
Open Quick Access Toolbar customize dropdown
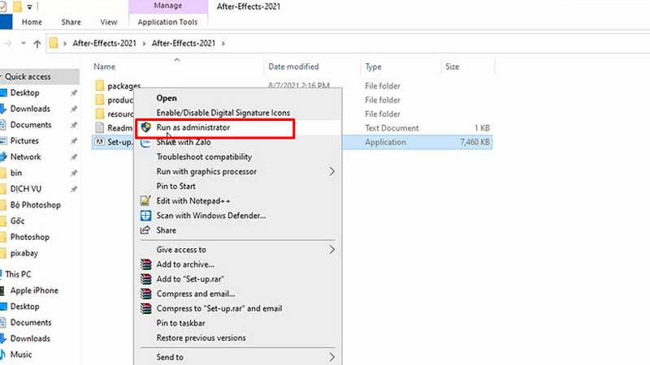click(x=29, y=6)
